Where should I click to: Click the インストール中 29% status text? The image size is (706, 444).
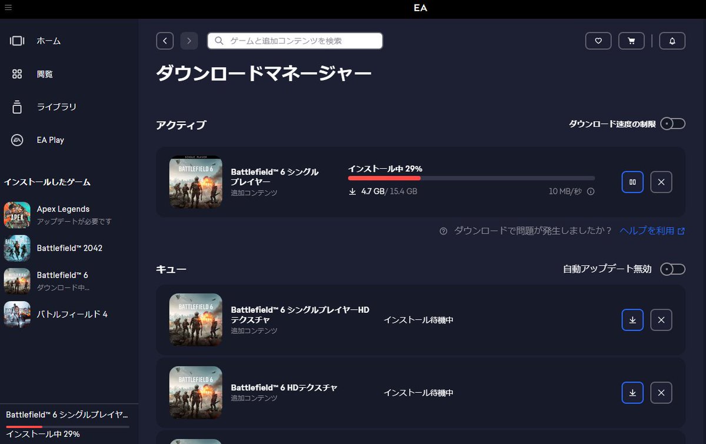(x=385, y=169)
